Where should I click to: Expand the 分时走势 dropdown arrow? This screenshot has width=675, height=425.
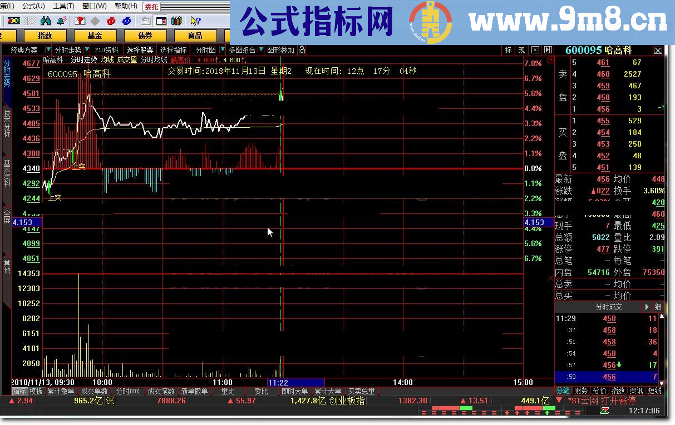tap(86, 50)
